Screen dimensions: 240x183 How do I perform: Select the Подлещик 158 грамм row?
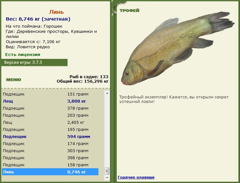(50, 165)
